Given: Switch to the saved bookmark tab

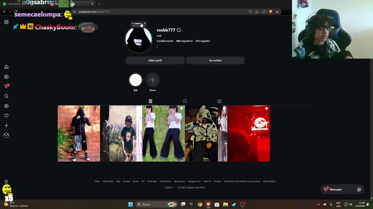Looking at the screenshot, I should point(185,101).
